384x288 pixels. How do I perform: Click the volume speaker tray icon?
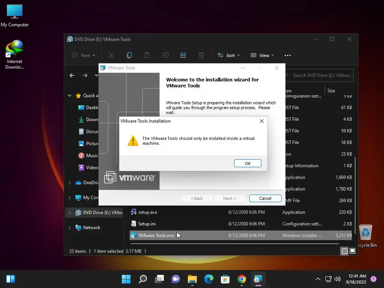coord(337,279)
